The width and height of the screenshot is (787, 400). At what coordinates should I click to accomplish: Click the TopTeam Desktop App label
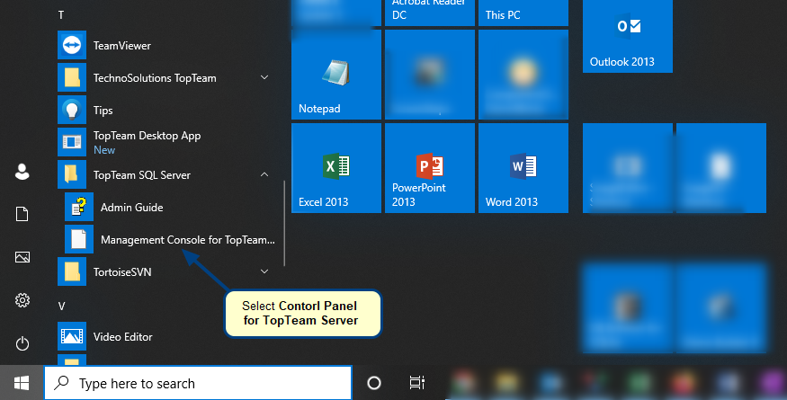pos(148,136)
